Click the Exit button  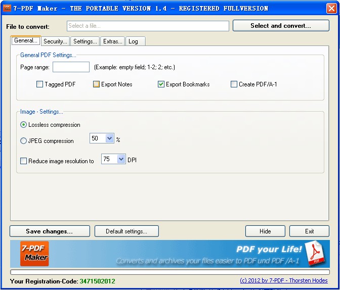309,231
